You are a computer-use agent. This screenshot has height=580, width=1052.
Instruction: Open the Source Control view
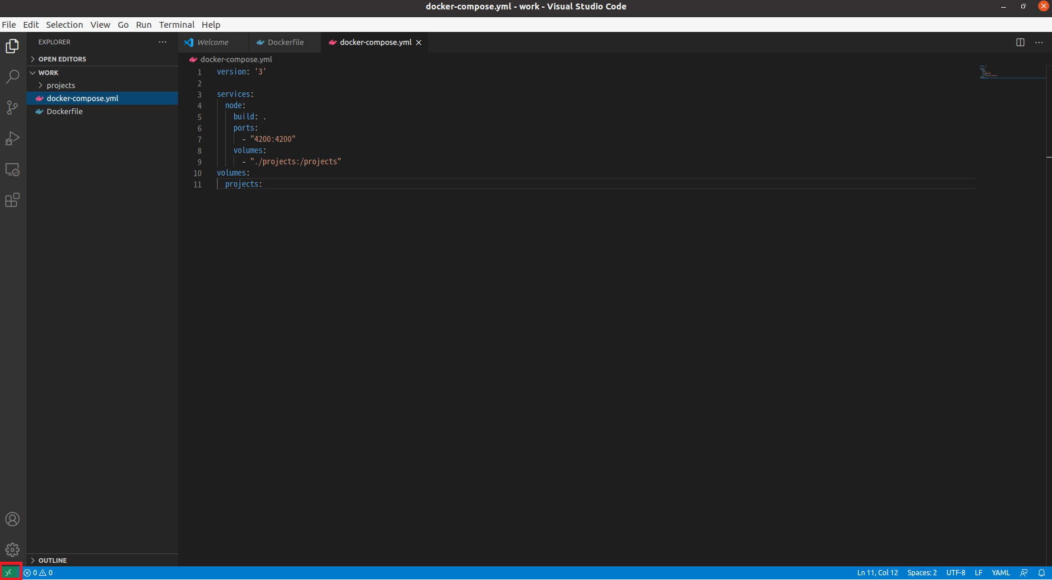[x=12, y=108]
